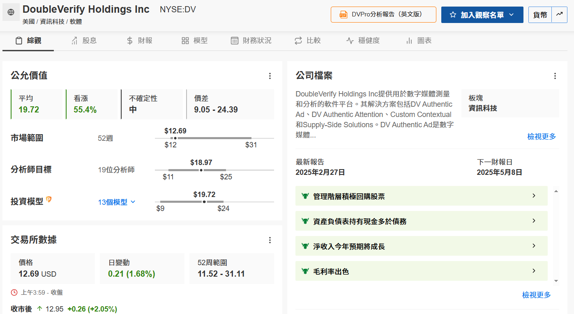Click bull icon on 資產負債表持有現金多於債務
Screen dimensions: 574x314
point(305,221)
